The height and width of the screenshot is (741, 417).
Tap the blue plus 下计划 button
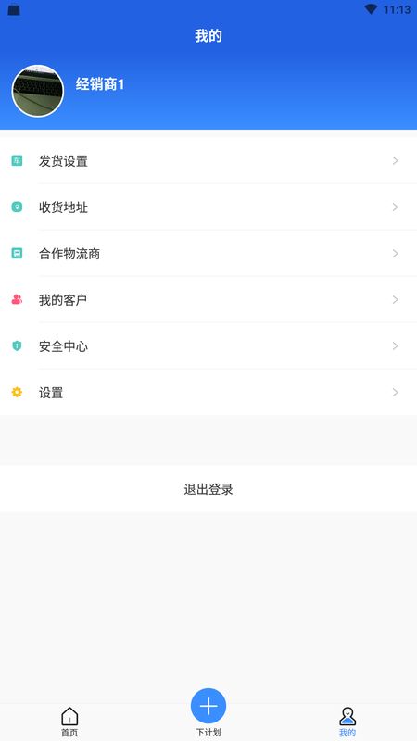[x=208, y=706]
